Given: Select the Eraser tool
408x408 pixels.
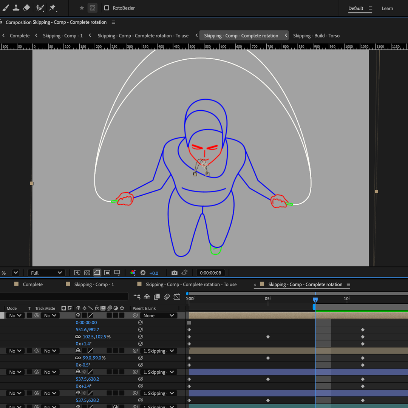Looking at the screenshot, I should (x=26, y=8).
